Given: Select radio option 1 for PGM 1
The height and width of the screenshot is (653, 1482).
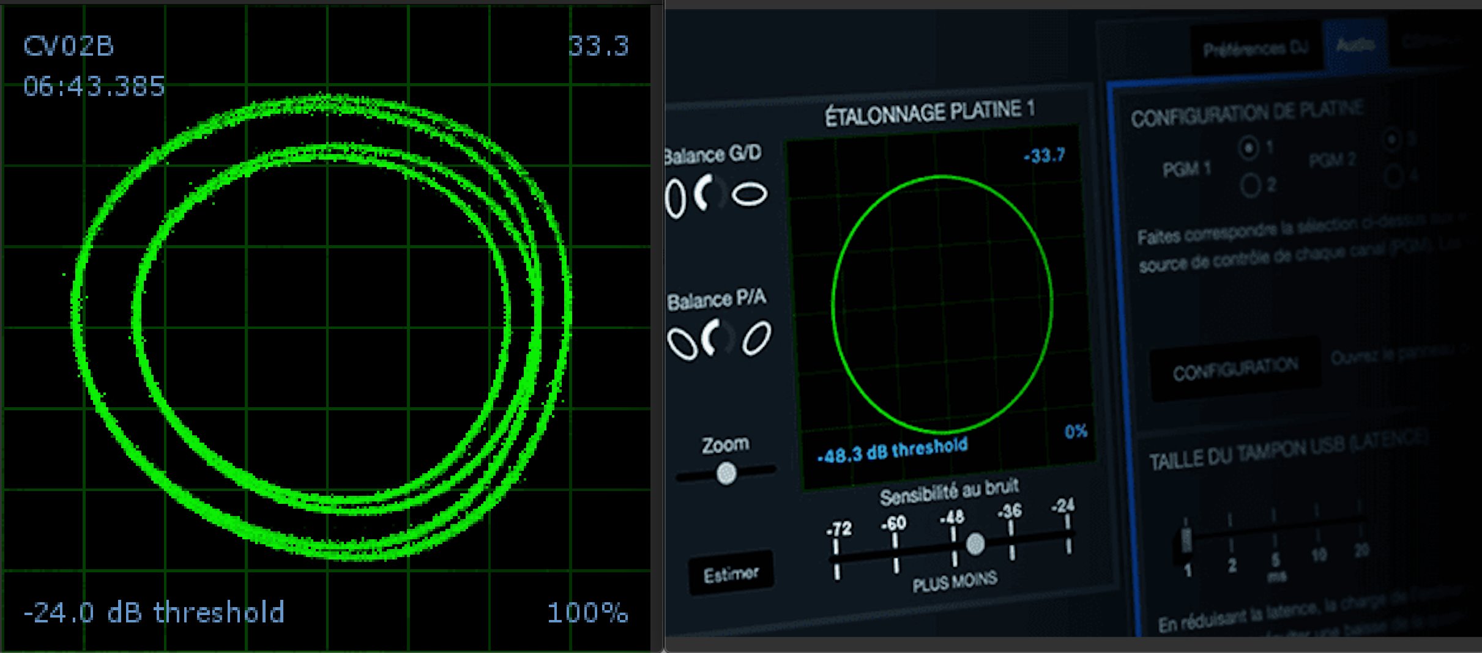Looking at the screenshot, I should click(x=1249, y=148).
